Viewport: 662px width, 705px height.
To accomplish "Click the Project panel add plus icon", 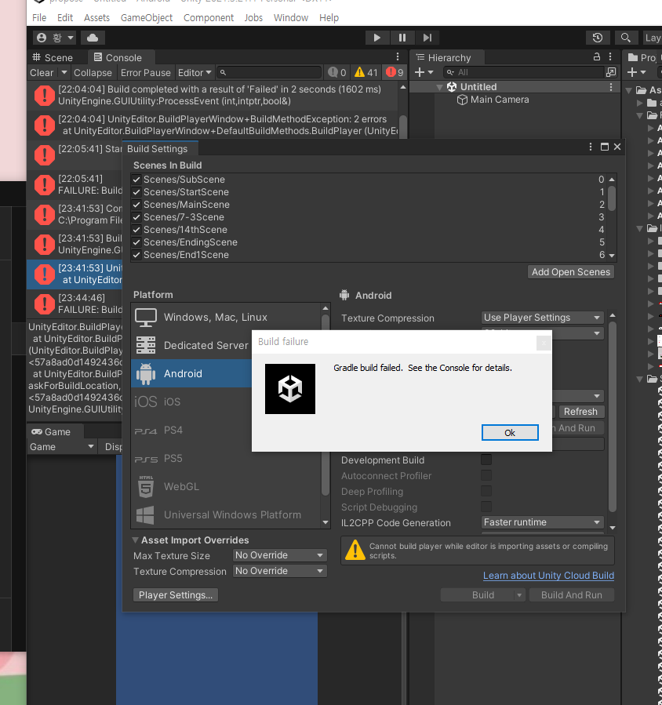I will point(632,72).
